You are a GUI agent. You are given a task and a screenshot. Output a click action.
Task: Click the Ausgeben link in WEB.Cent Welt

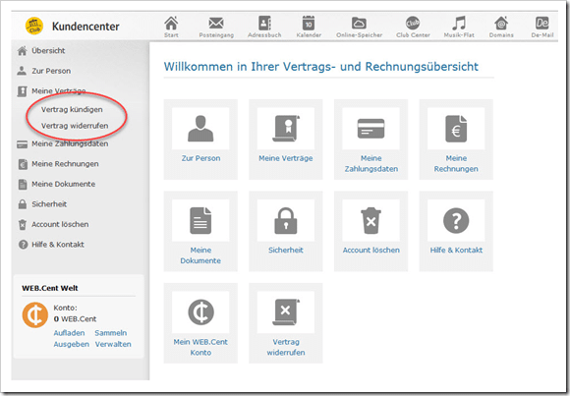click(71, 344)
